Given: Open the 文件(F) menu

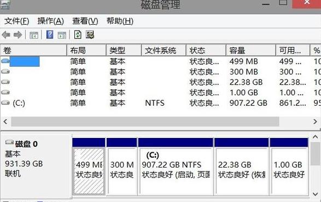Looking at the screenshot, I should (16, 21).
